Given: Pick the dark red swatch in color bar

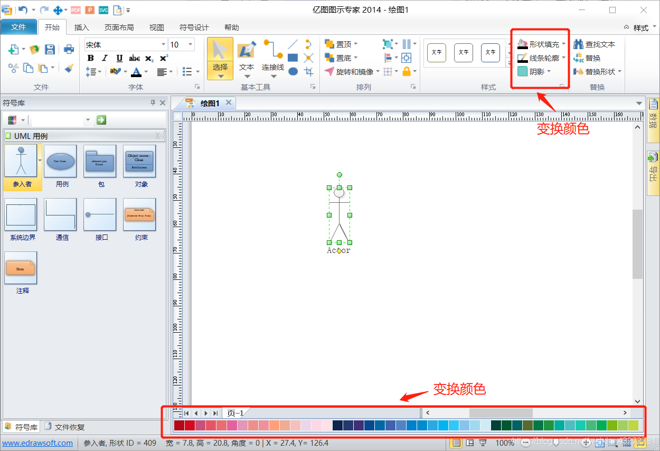Looking at the screenshot, I should click(x=179, y=425).
